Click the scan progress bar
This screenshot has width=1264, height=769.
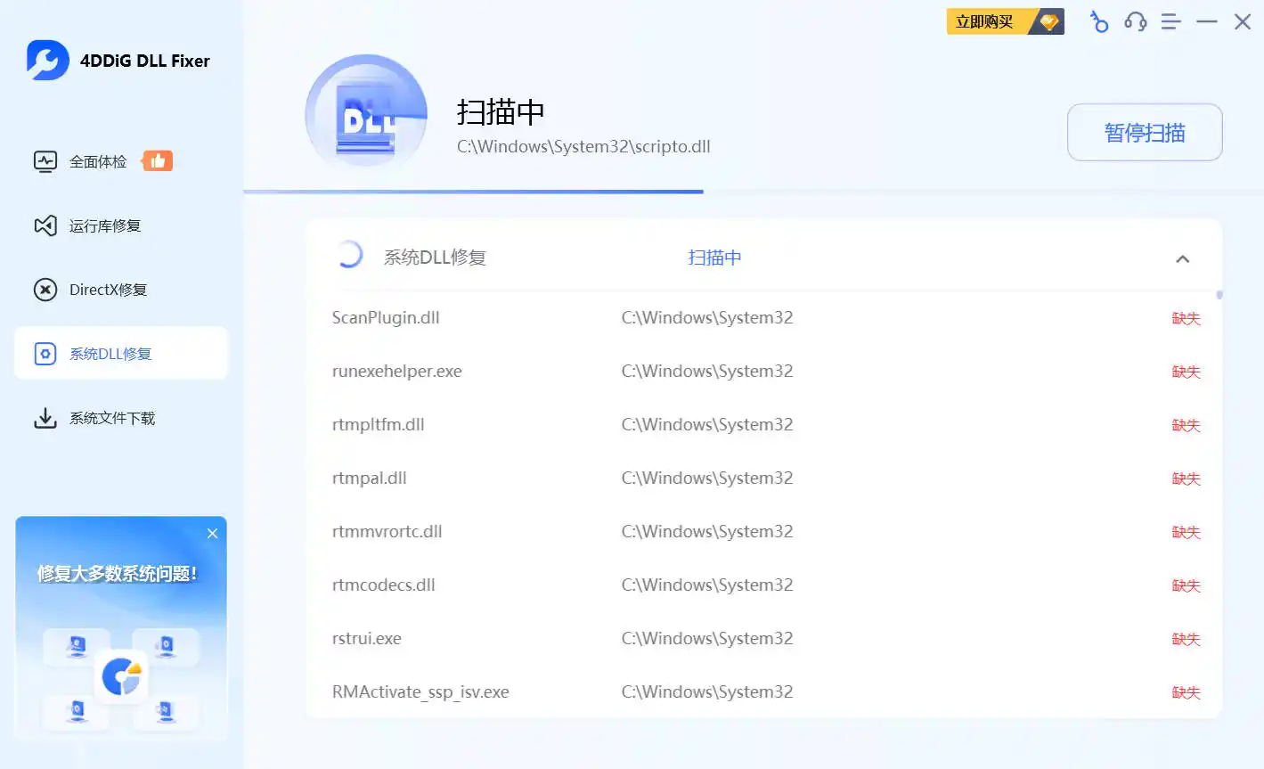pos(754,192)
